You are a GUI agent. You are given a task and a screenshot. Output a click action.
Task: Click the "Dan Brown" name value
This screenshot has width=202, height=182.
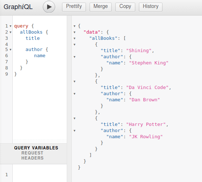coord(144,100)
